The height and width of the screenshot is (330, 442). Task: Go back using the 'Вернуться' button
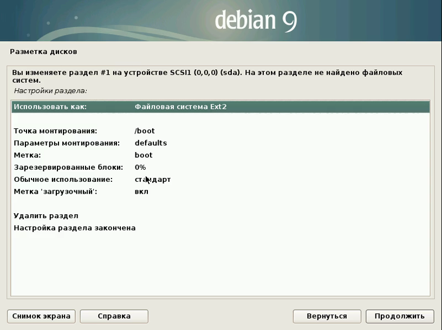click(x=327, y=316)
